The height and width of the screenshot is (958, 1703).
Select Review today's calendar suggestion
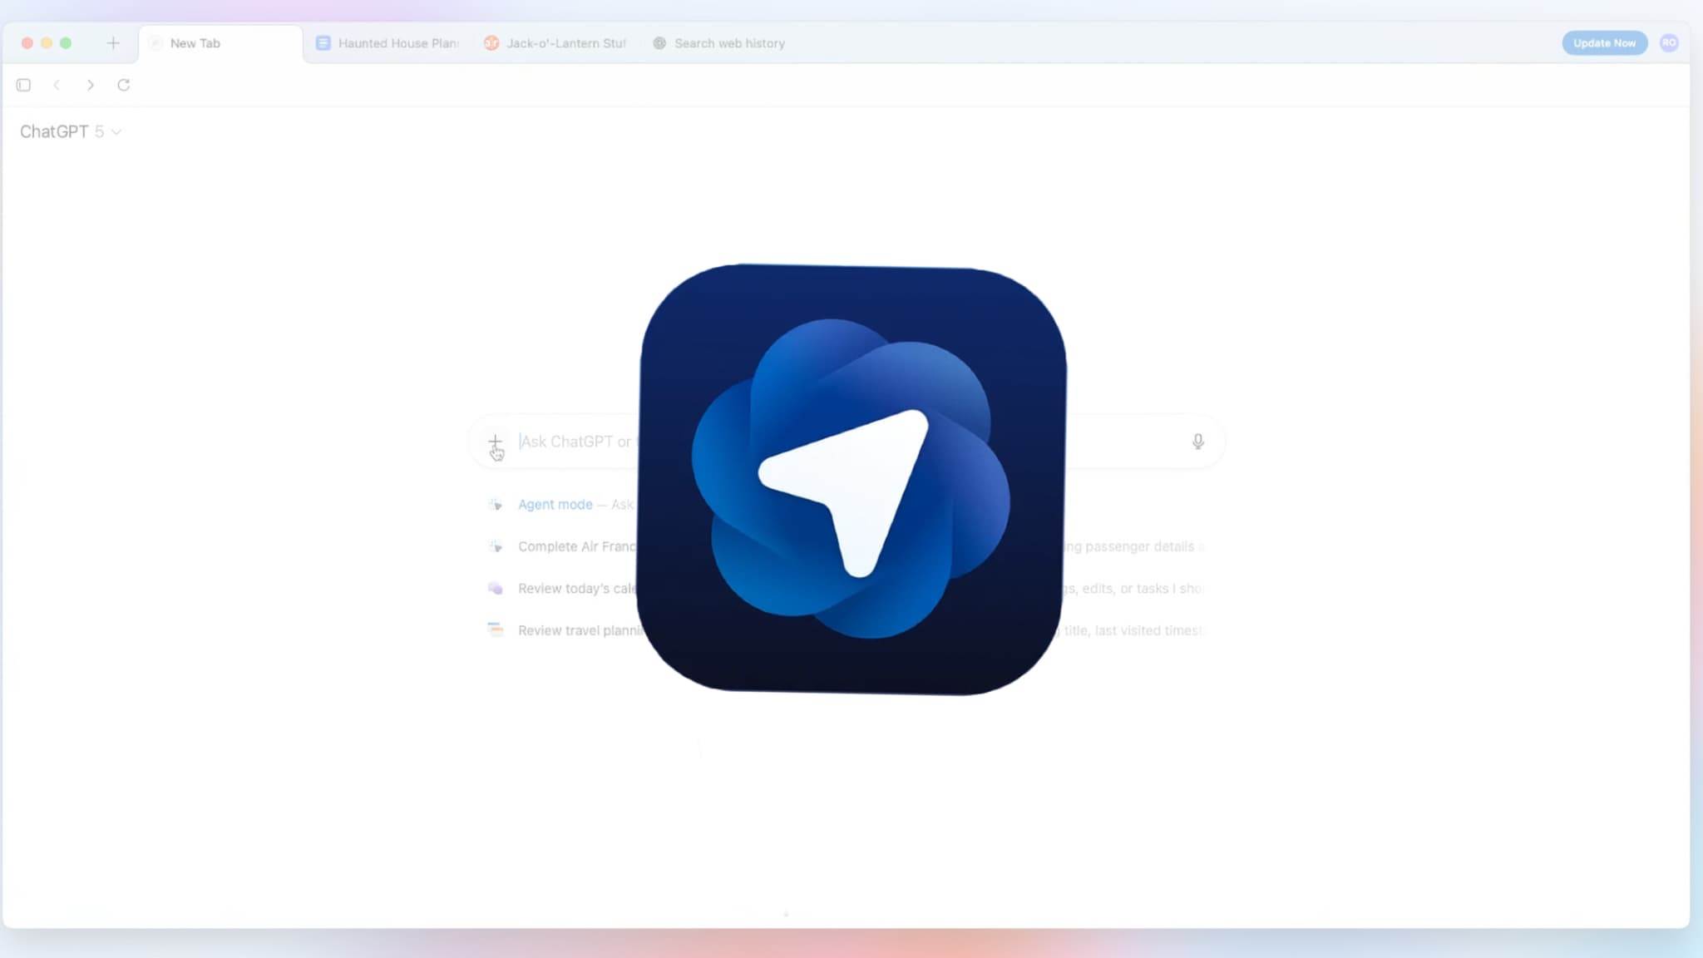[575, 589]
